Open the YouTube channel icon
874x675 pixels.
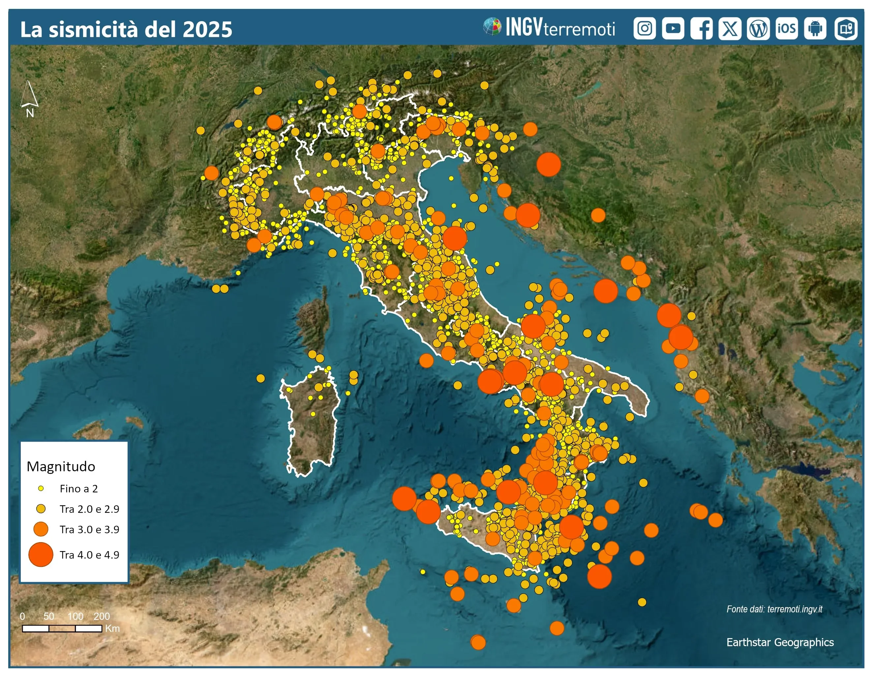tap(674, 28)
